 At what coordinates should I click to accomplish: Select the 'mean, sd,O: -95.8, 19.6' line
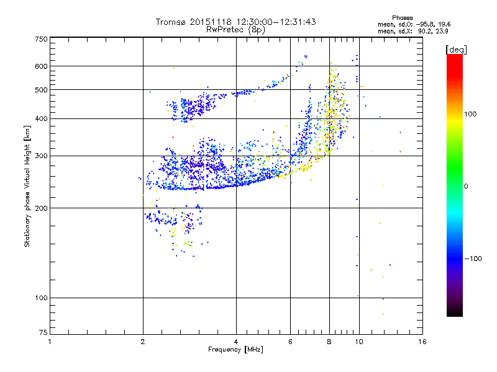414,24
